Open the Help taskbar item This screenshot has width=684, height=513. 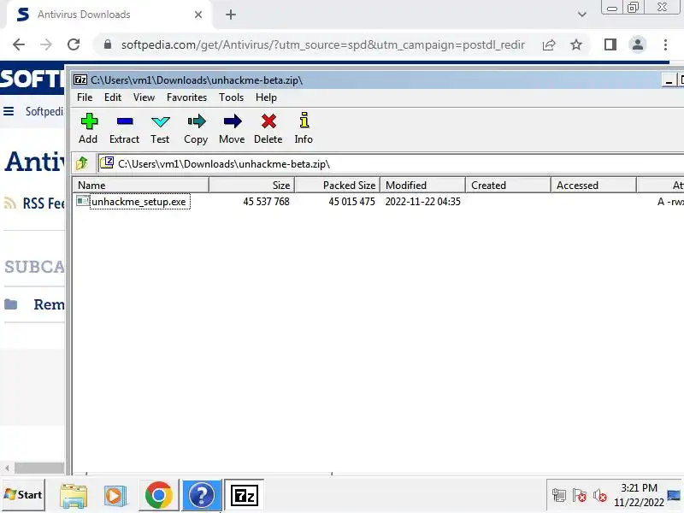pos(201,496)
